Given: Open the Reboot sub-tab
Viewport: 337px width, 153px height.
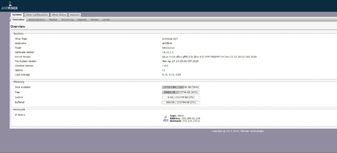Looking at the screenshot, I should coord(94,20).
